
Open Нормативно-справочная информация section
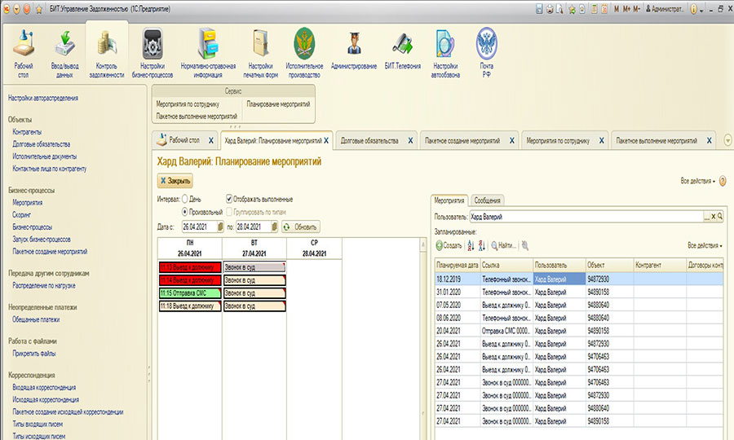pos(208,44)
